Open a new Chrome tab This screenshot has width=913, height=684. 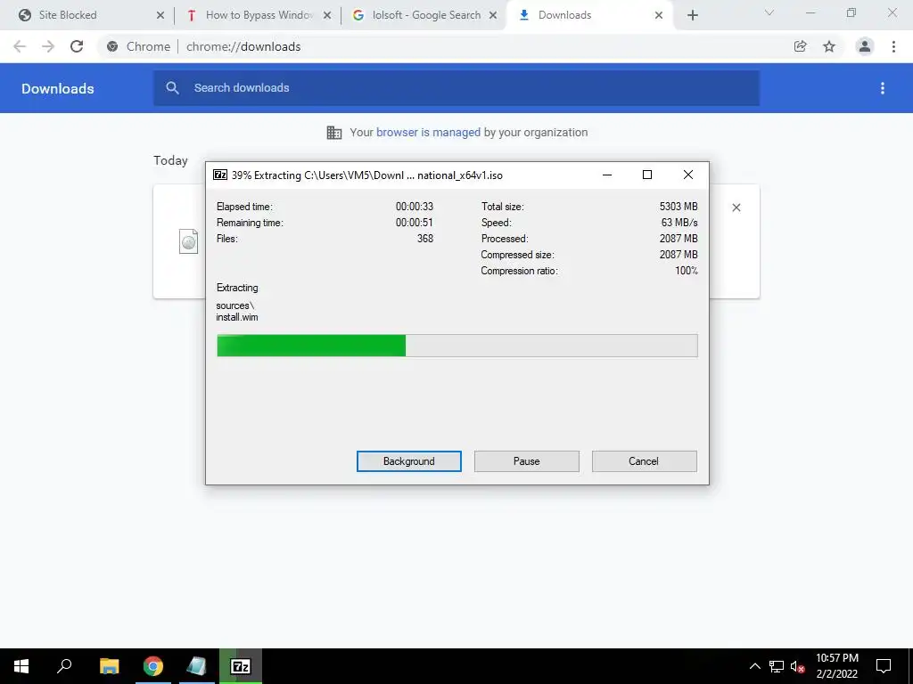692,16
